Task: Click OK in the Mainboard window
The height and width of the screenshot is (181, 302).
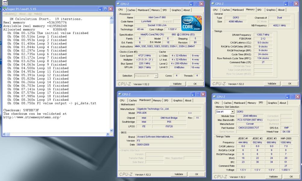Action: [197, 174]
